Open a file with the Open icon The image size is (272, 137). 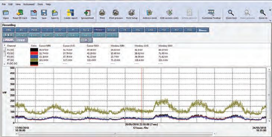point(6,13)
